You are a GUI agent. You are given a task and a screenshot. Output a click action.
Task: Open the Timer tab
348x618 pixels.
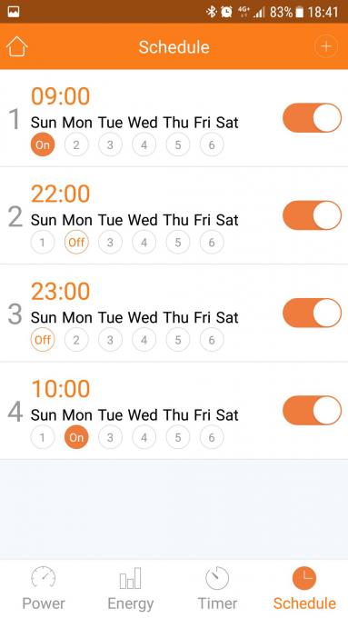pyautogui.click(x=217, y=589)
